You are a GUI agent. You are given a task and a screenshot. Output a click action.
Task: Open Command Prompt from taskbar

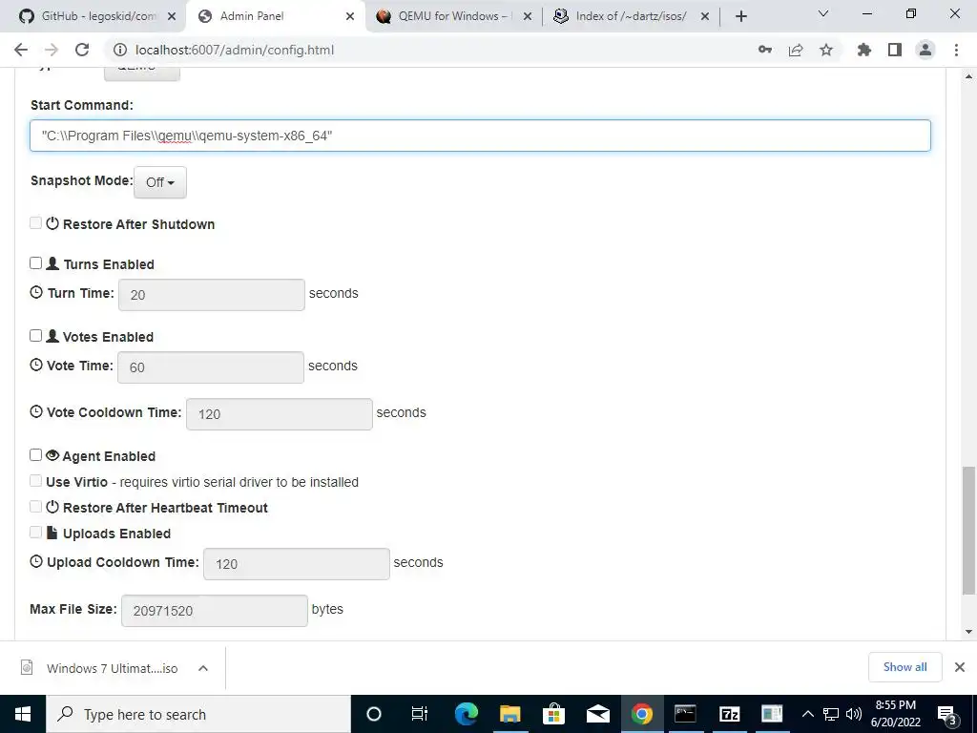tap(685, 714)
